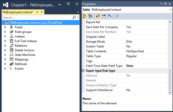Expand the Fields tree node

(5, 27)
